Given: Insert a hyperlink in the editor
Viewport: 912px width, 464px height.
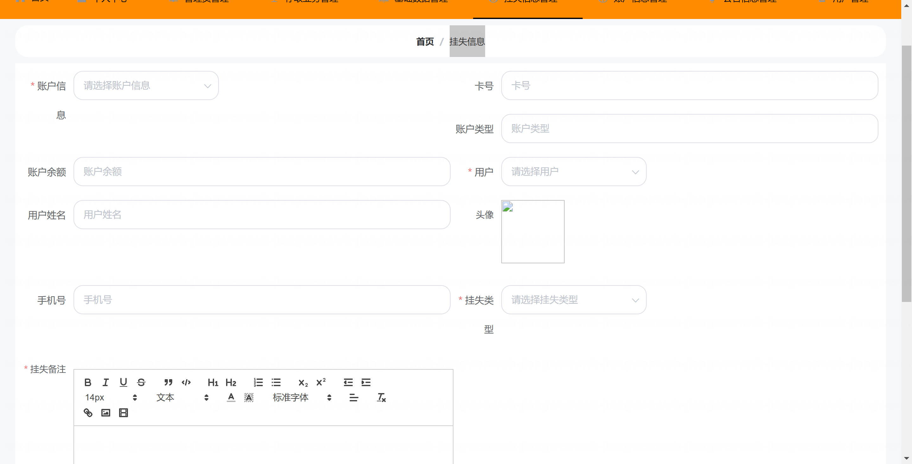Looking at the screenshot, I should tap(88, 413).
